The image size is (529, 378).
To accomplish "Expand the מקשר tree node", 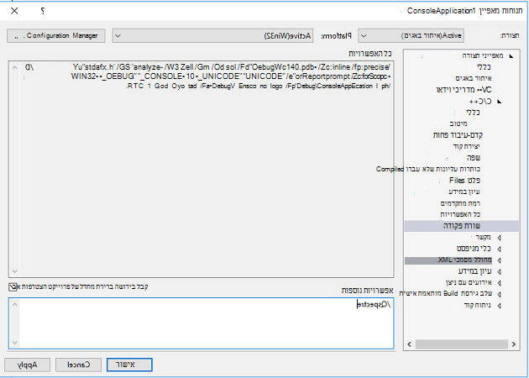I will tap(499, 238).
